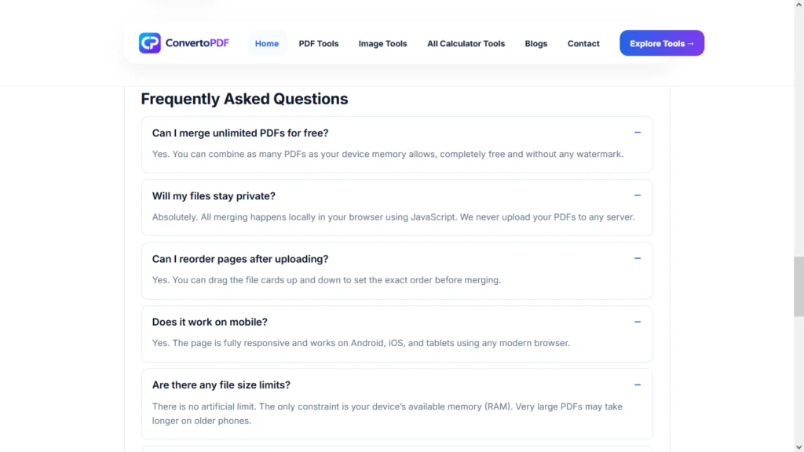This screenshot has width=804, height=452.
Task: Collapse the reorder pages answer
Action: tap(638, 259)
